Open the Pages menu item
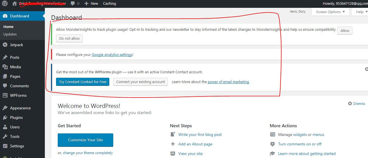Screen dimensions: 368x158 pyautogui.click(x=22, y=76)
